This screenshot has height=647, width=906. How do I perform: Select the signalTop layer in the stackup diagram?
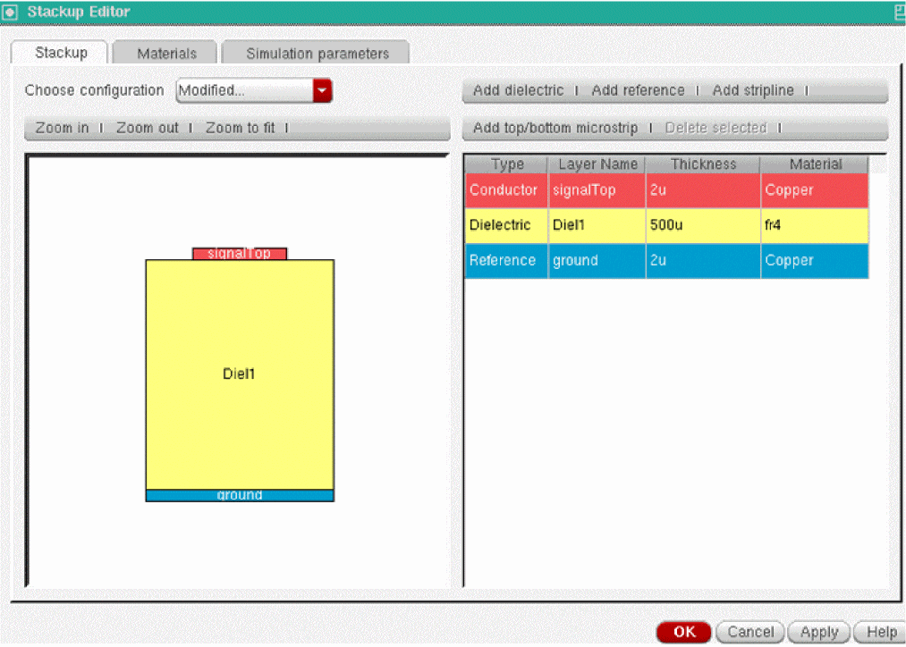[x=239, y=254]
